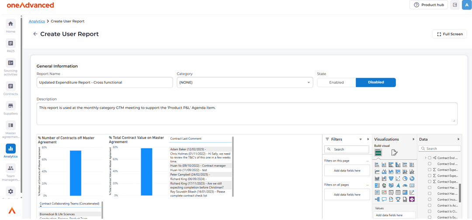Set report state to Enabled

click(x=336, y=82)
